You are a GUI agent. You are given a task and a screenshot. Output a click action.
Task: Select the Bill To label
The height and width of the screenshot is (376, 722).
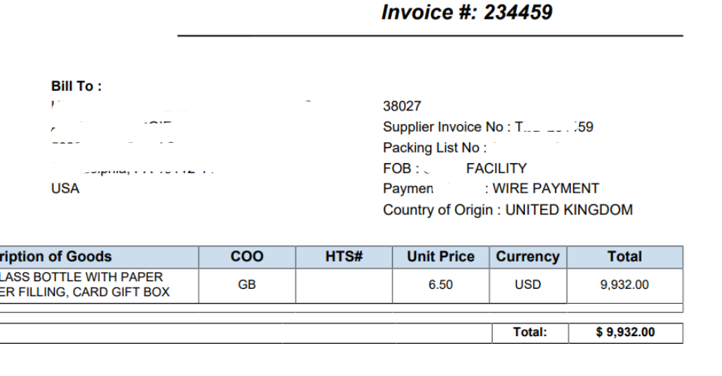[77, 86]
